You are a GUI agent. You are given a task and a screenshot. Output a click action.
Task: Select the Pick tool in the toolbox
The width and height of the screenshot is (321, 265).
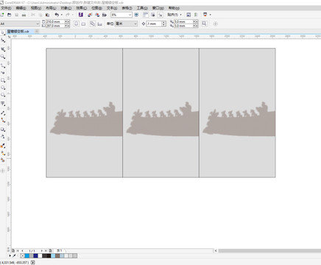click(x=3, y=32)
